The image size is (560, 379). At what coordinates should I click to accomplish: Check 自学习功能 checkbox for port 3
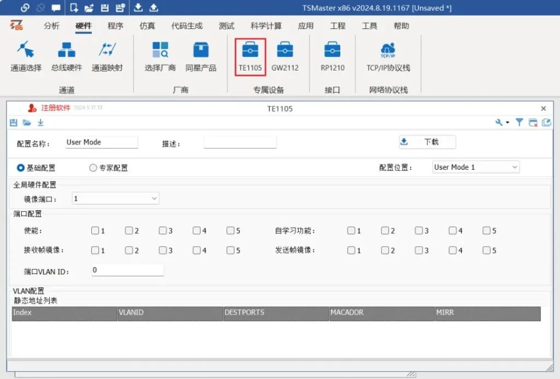click(419, 231)
